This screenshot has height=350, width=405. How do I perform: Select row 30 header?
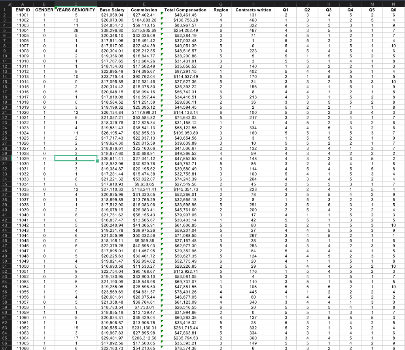pyautogui.click(x=5, y=159)
